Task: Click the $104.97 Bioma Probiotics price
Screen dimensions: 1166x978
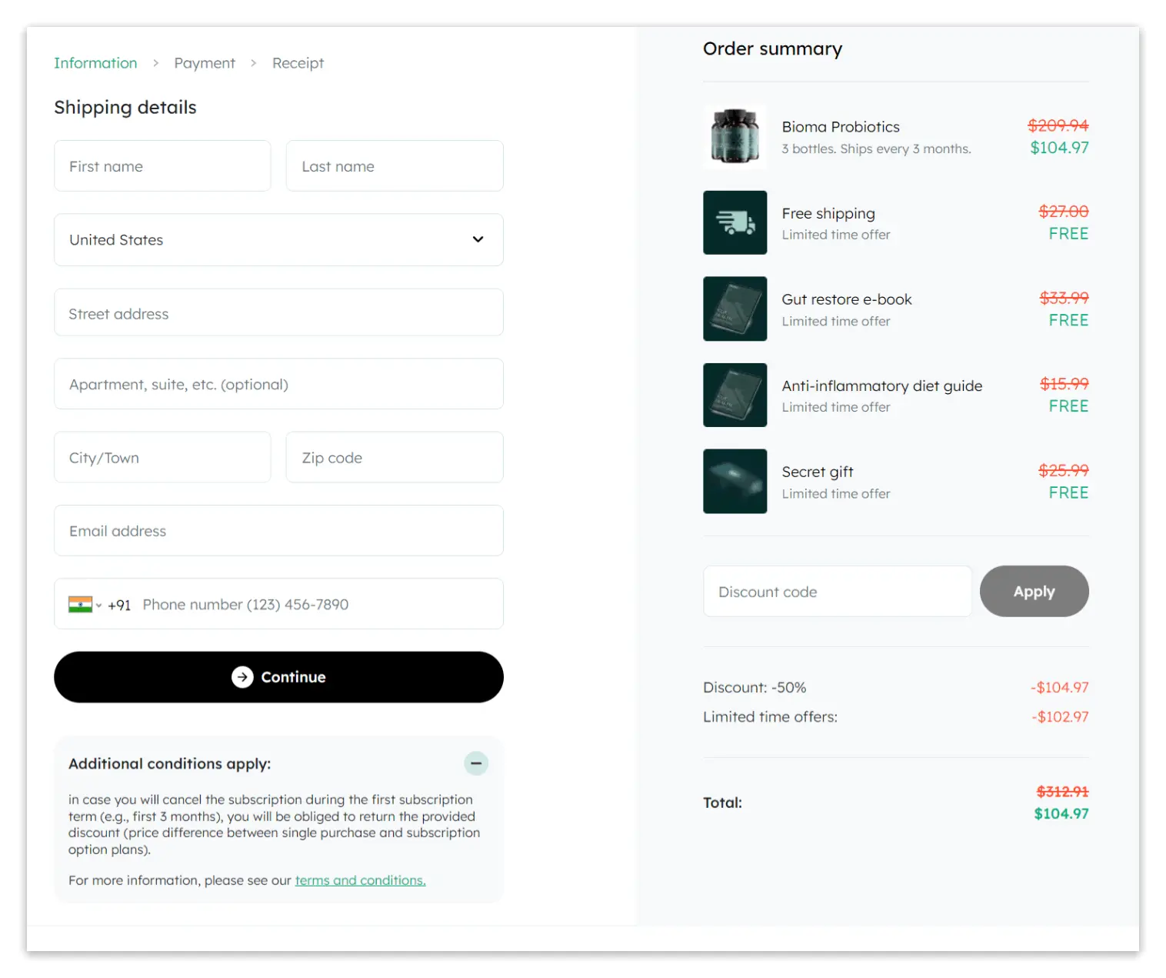Action: [1059, 148]
